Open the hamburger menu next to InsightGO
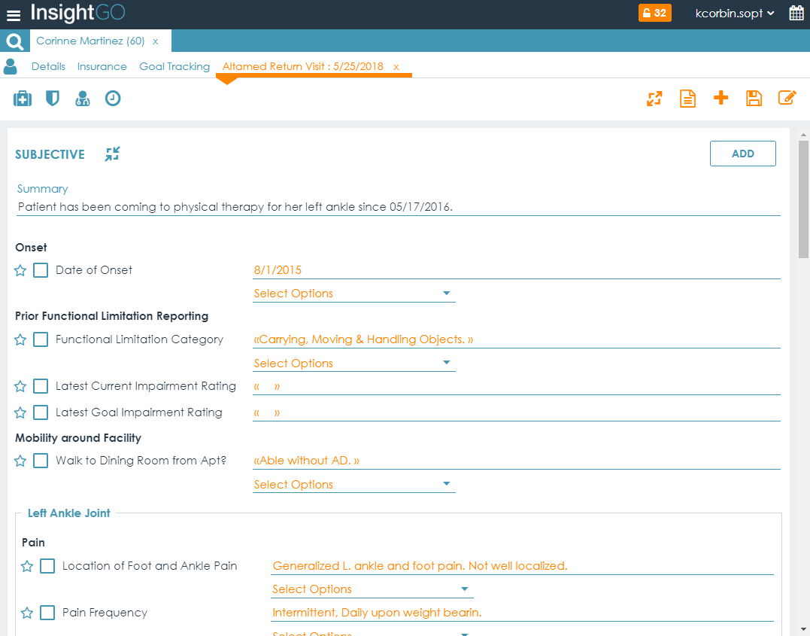 click(14, 14)
